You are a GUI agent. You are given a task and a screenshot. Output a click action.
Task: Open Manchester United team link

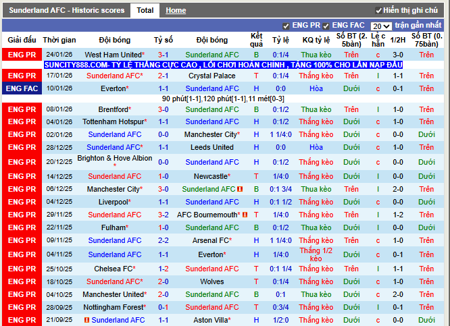point(114,294)
